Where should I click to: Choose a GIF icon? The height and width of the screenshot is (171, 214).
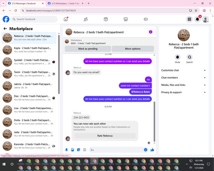[85, 150]
